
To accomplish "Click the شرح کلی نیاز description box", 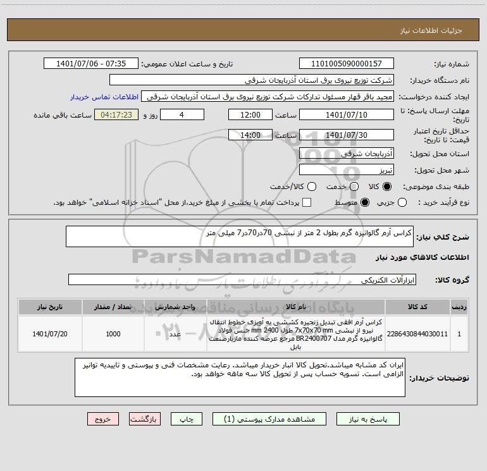I will [x=240, y=236].
